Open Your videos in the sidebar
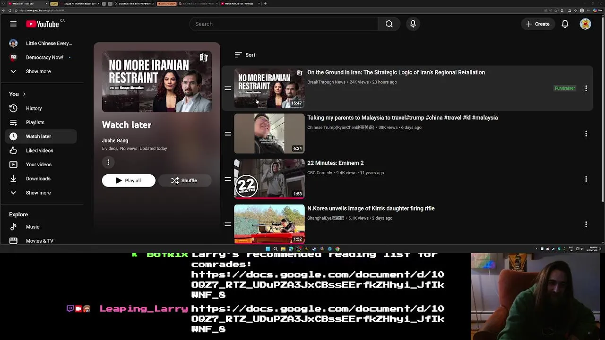 [38, 164]
